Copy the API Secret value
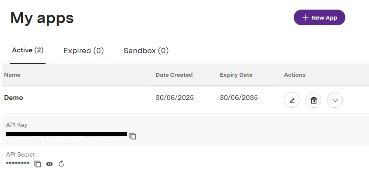The height and width of the screenshot is (171, 369). coord(38,164)
